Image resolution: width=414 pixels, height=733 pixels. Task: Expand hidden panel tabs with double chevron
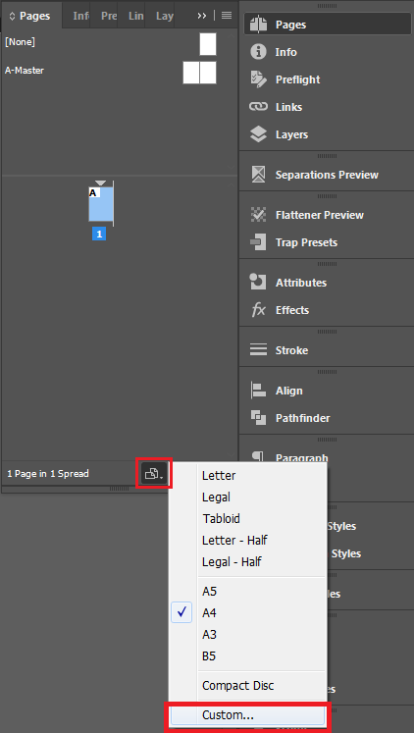pos(202,16)
